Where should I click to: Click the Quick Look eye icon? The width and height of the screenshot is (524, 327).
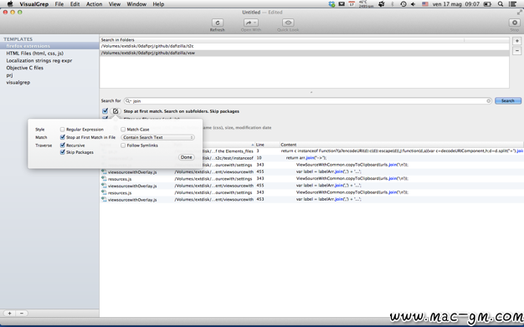[288, 23]
